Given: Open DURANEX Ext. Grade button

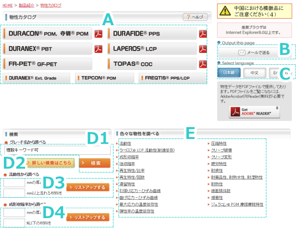Looking at the screenshot, I should pyautogui.click(x=37, y=78).
